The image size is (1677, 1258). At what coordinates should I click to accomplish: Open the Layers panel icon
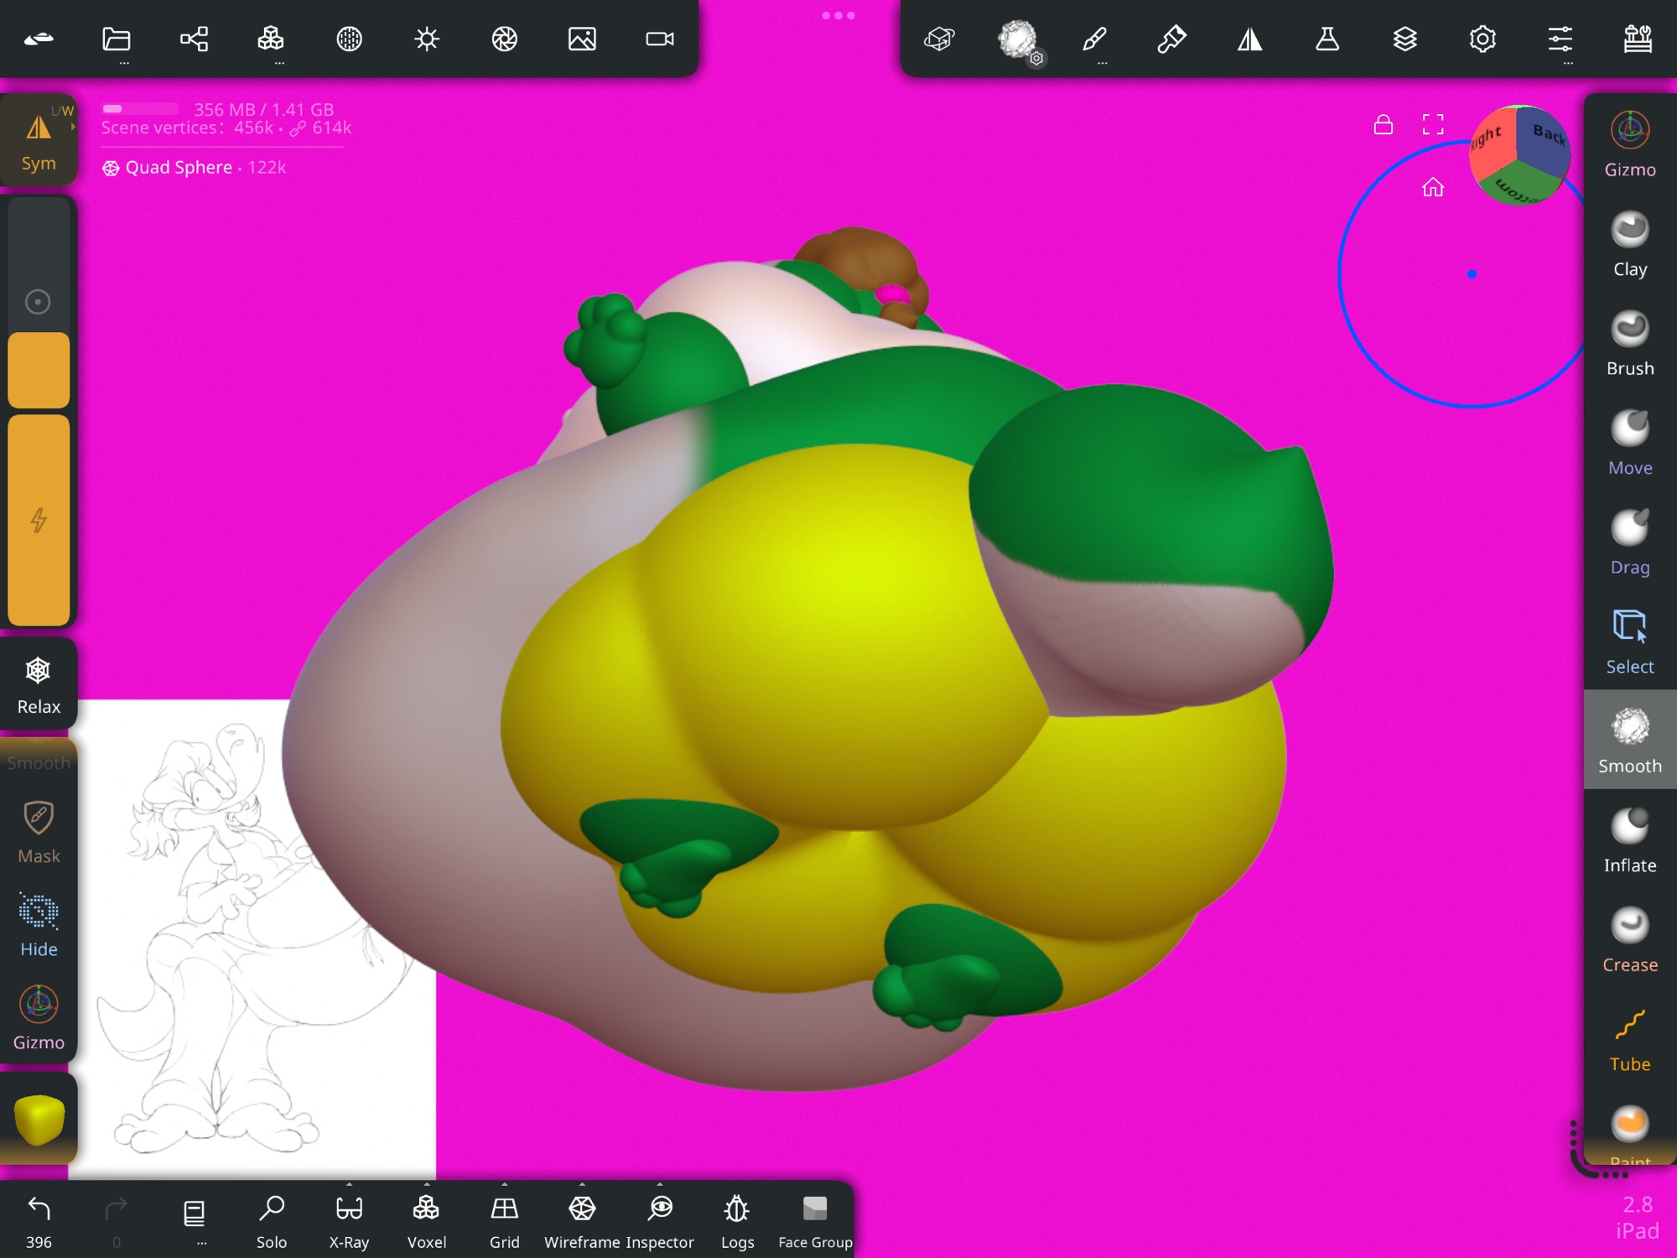1404,39
